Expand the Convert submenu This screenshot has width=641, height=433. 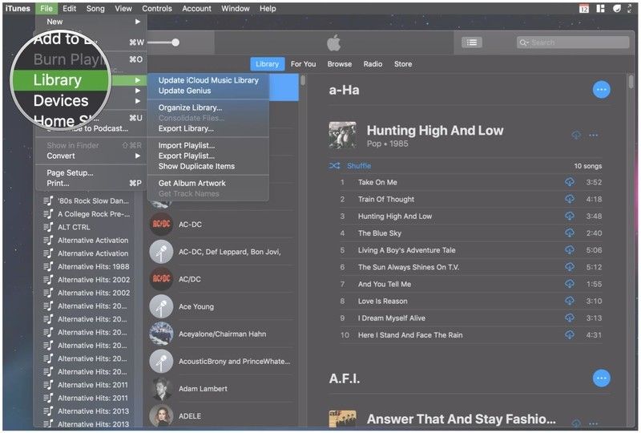point(91,156)
